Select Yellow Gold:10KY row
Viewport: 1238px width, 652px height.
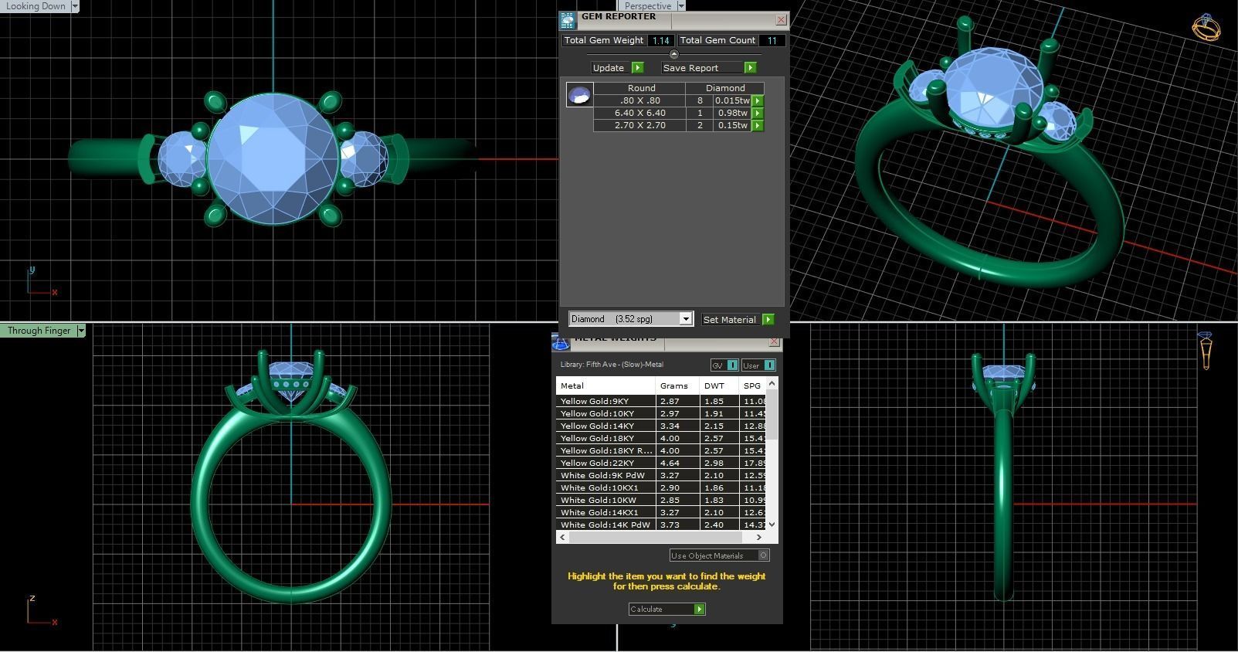(661, 413)
